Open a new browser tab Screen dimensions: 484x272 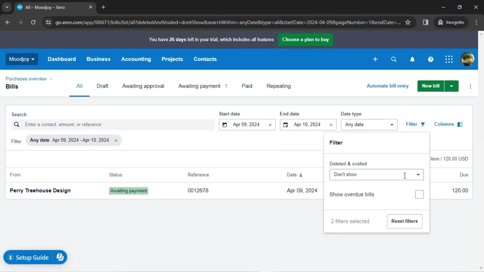point(103,7)
